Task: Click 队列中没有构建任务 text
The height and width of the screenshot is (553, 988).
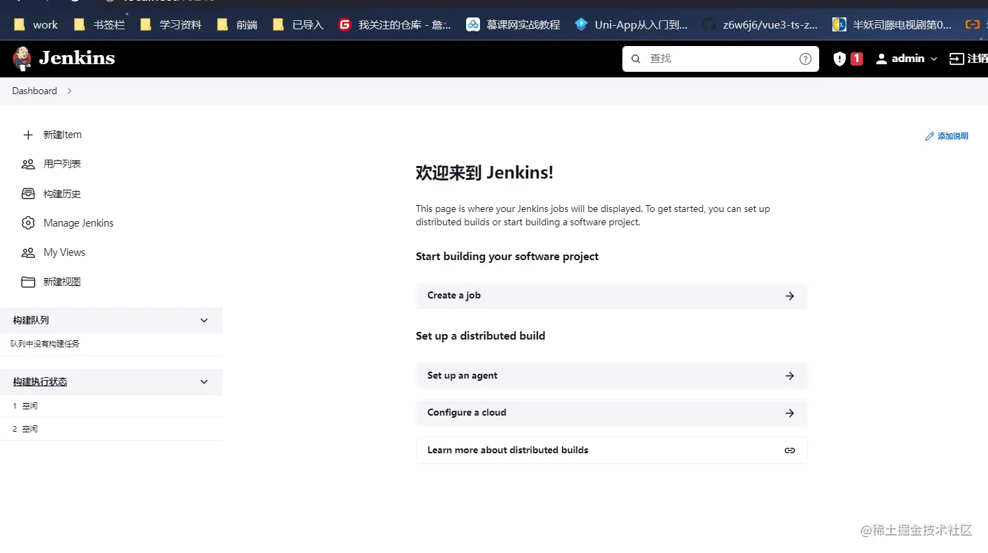Action: tap(45, 344)
